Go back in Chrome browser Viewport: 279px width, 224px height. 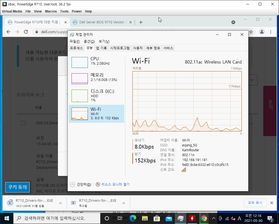[8, 32]
